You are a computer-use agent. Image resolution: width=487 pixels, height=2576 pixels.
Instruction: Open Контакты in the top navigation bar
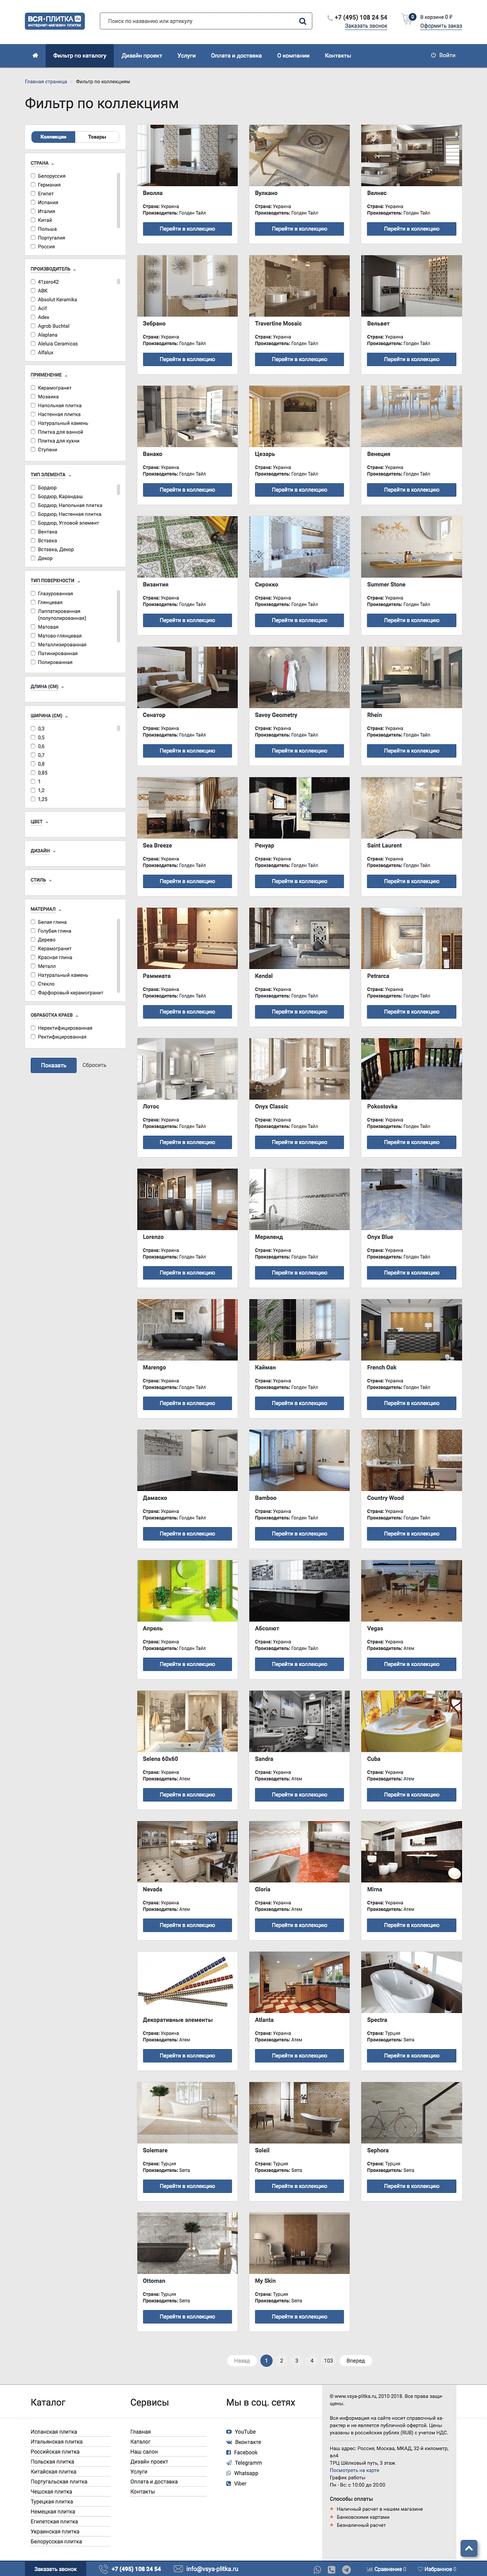(x=338, y=56)
